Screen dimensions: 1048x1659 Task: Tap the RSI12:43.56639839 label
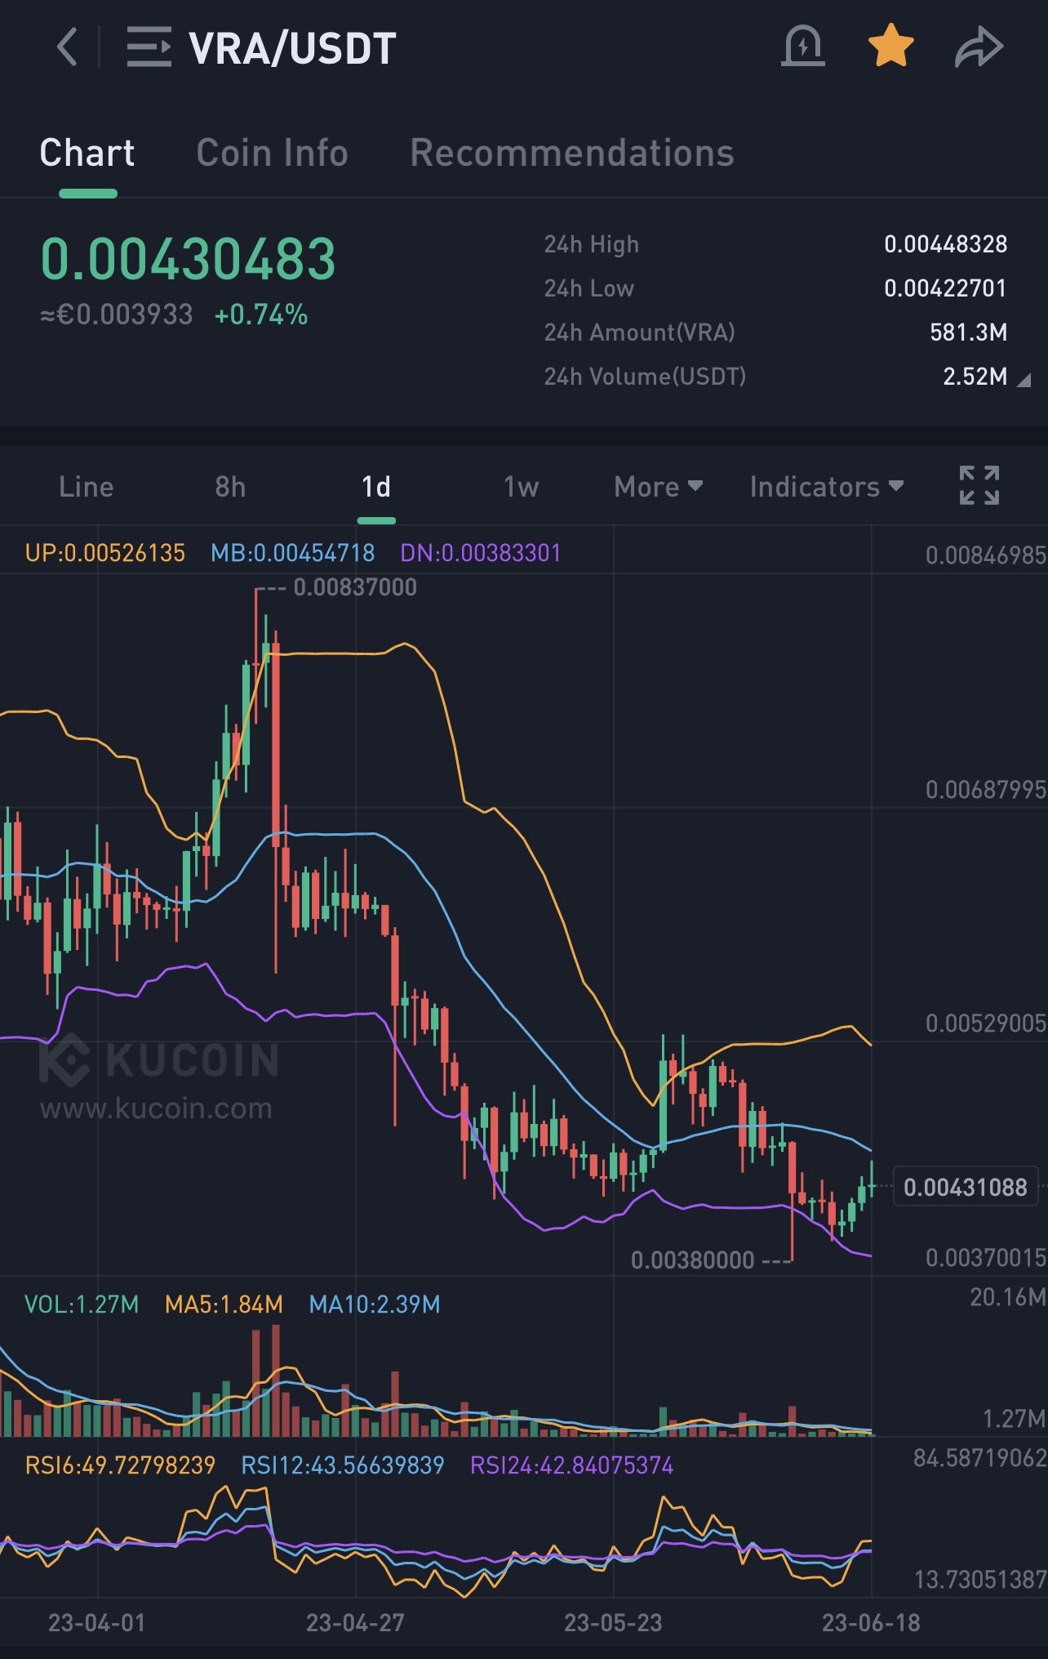342,1465
